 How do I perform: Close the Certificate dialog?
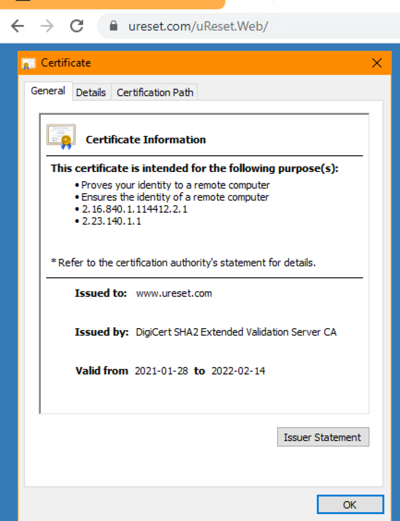point(377,63)
